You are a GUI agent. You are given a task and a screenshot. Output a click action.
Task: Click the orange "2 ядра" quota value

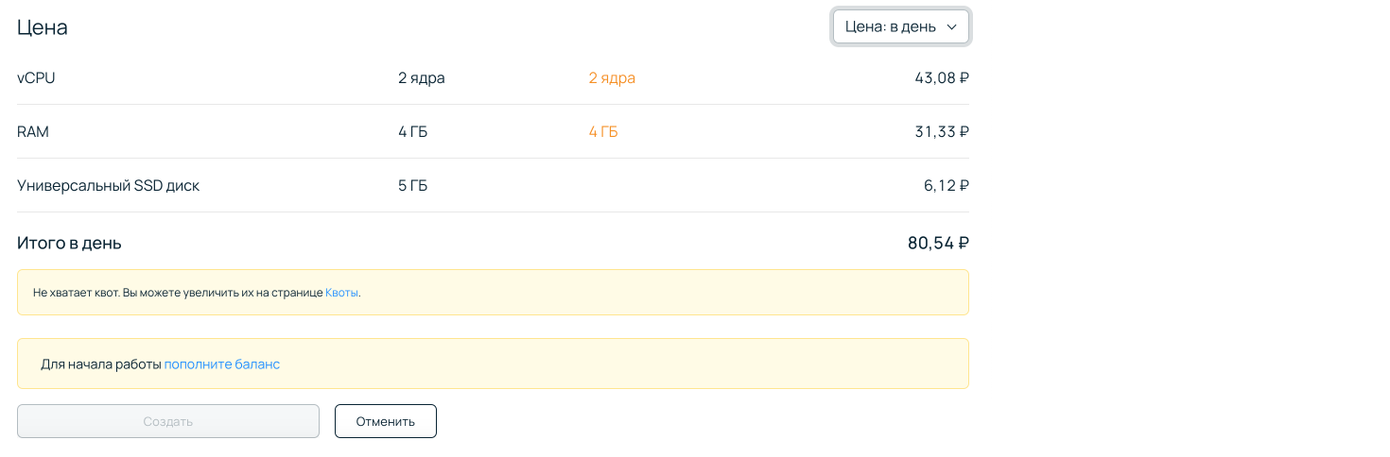pos(612,78)
